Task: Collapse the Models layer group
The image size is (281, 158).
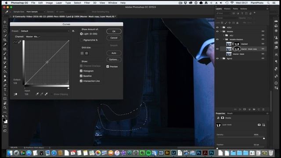Action: pyautogui.click(x=221, y=31)
